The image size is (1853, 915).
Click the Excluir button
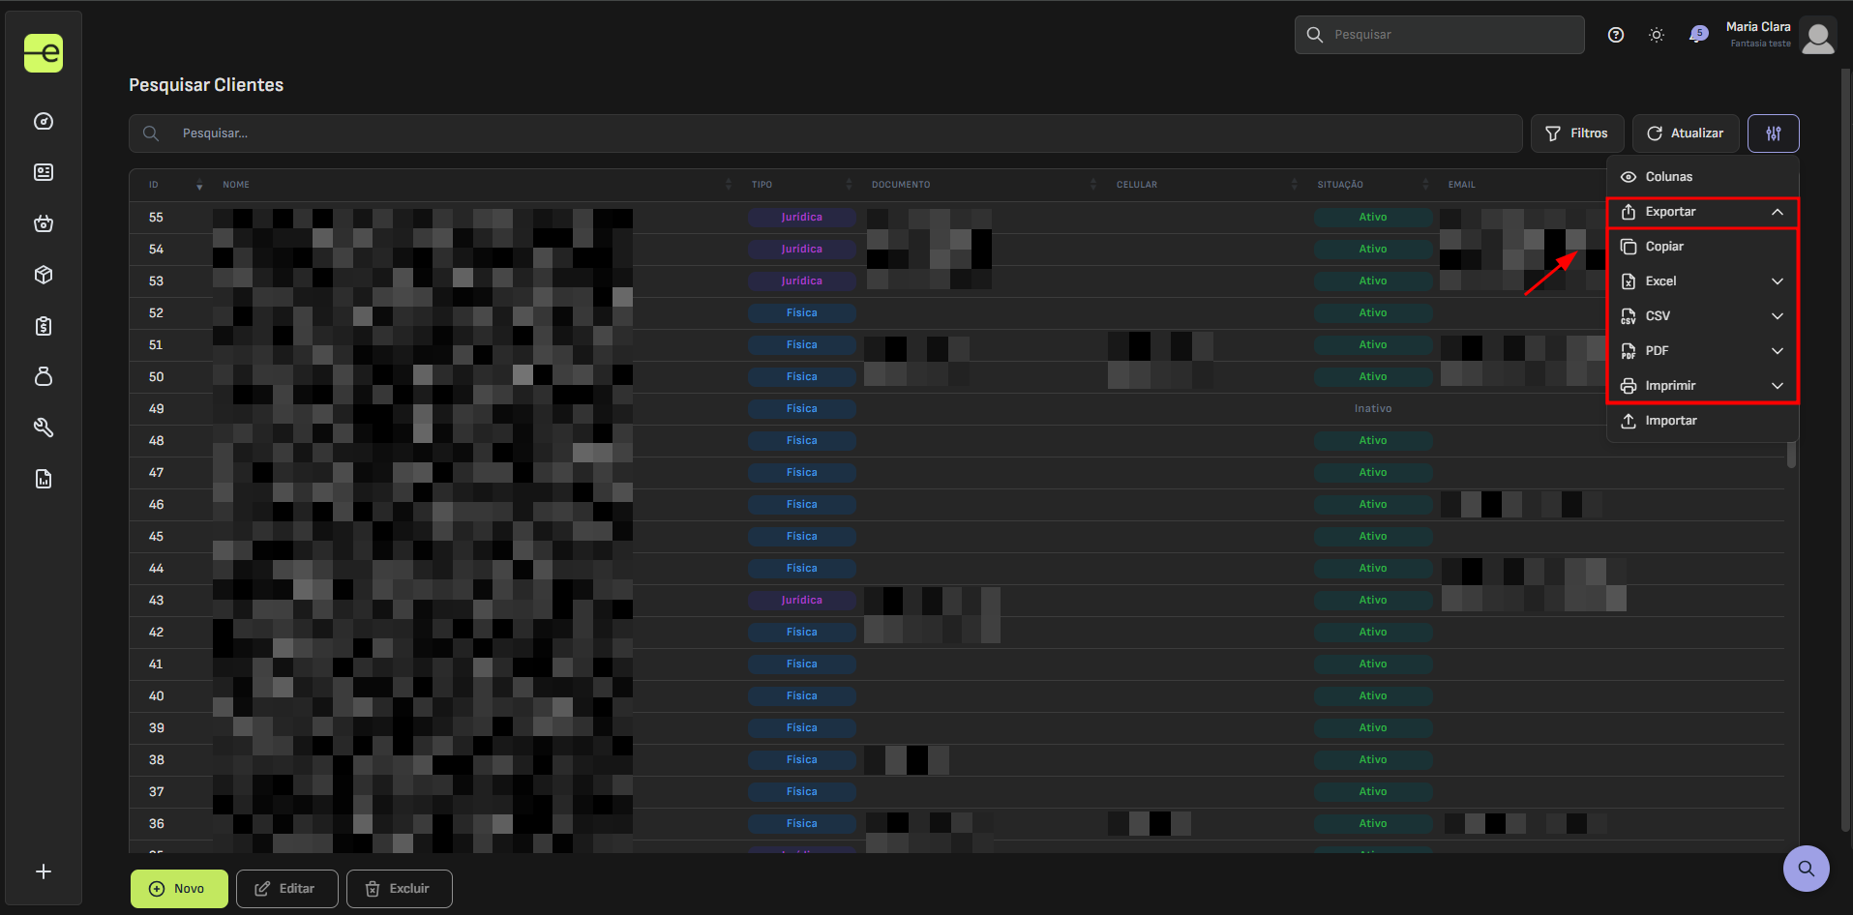(x=399, y=889)
